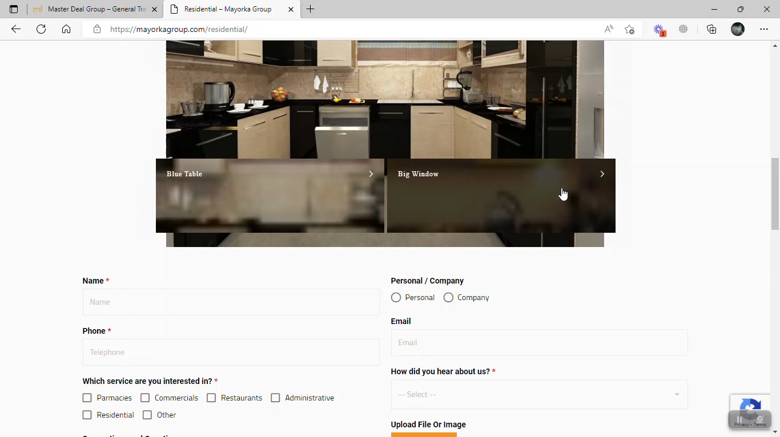Screen dimensions: 780x437
Task: Open the extension icon with red badge
Action: (x=659, y=30)
